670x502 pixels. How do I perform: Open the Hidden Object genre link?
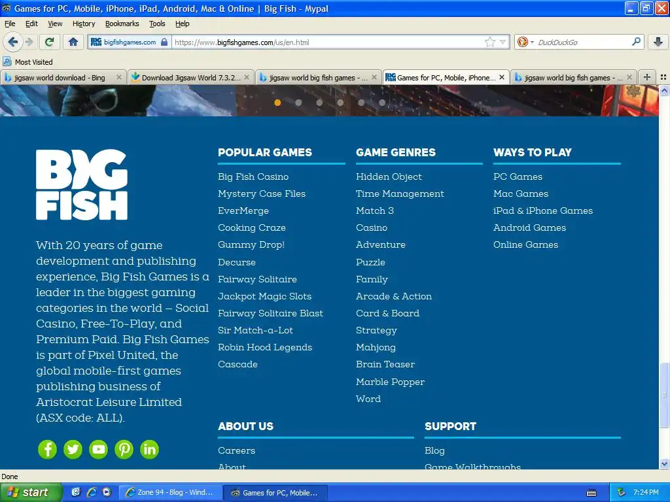(389, 176)
